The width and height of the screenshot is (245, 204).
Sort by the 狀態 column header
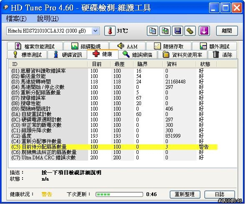207,64
